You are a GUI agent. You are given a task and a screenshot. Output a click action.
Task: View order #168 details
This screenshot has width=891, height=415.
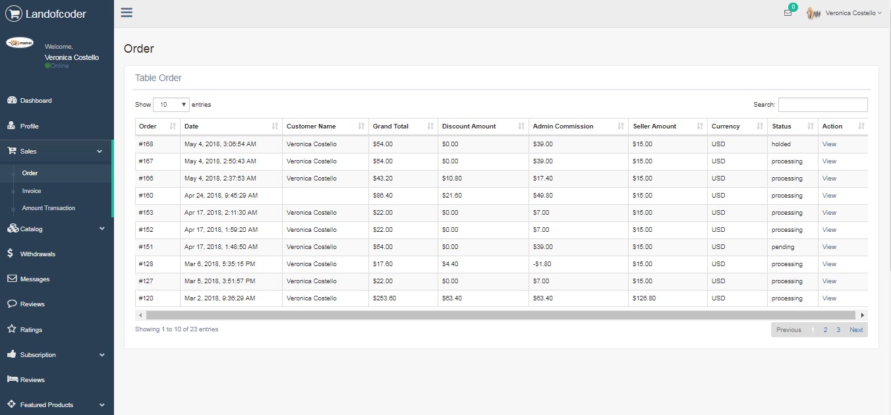(x=829, y=144)
